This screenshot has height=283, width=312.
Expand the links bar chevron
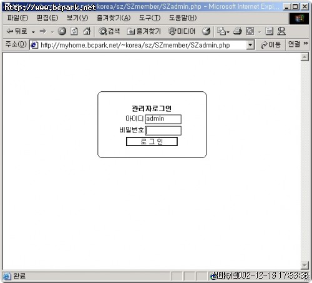(305, 43)
